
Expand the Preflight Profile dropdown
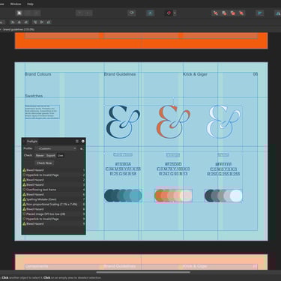click(x=56, y=148)
